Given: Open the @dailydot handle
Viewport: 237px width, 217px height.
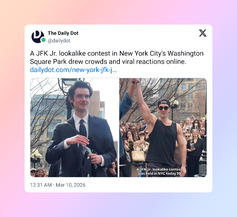Looking at the screenshot, I should [59, 41].
